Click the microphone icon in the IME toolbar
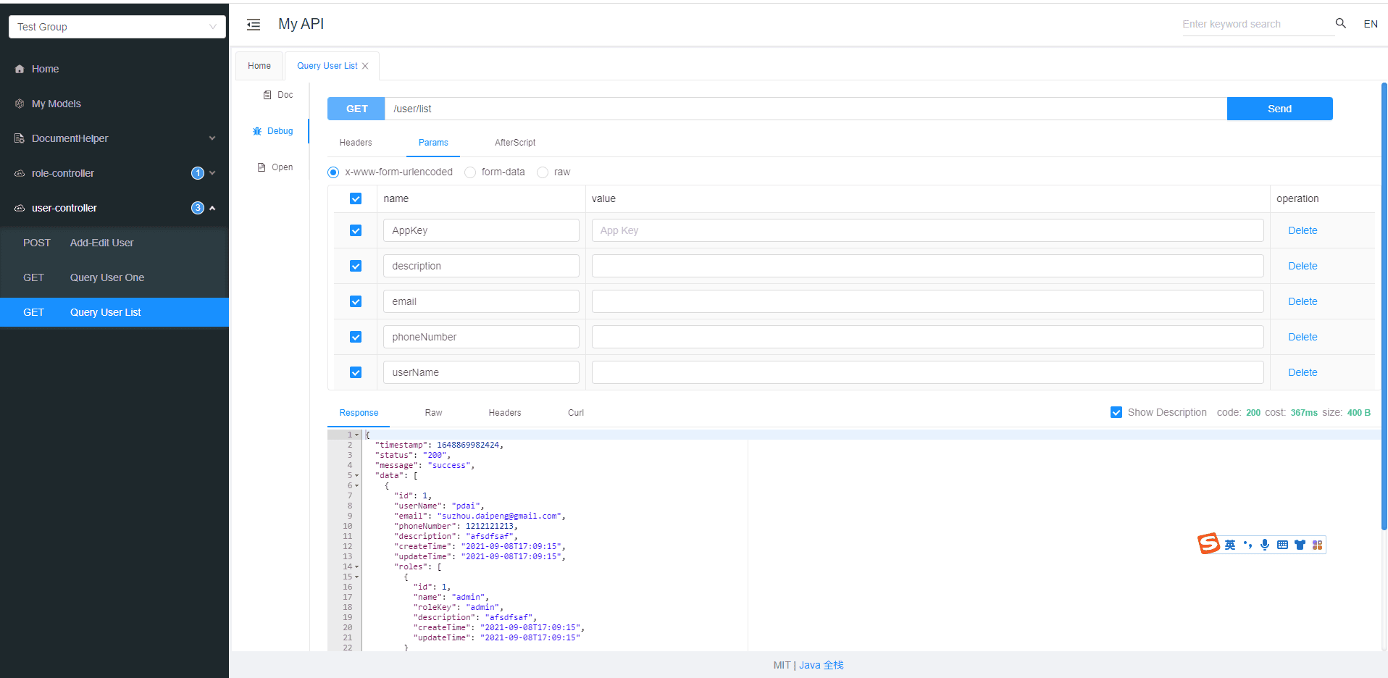Screen dimensions: 1388x678 (x=1264, y=545)
